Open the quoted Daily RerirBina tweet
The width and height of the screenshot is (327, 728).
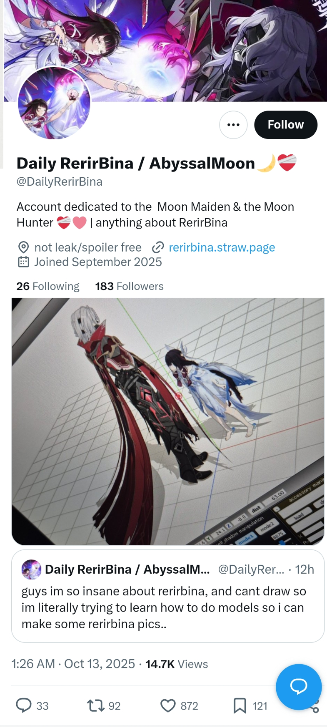point(168,596)
